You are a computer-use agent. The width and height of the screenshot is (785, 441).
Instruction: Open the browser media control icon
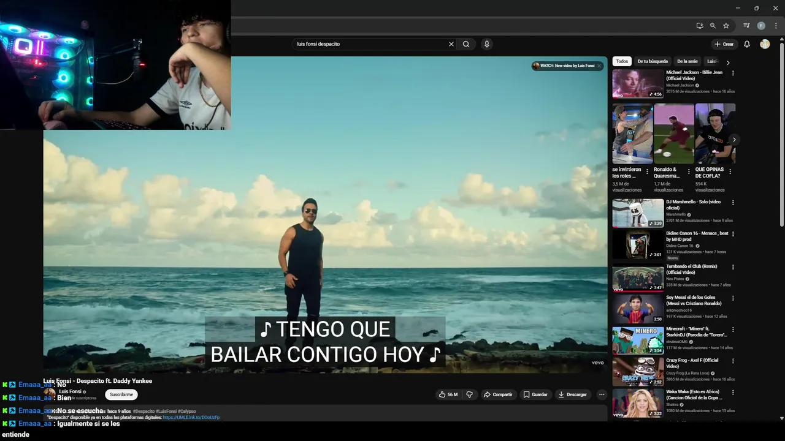click(746, 26)
